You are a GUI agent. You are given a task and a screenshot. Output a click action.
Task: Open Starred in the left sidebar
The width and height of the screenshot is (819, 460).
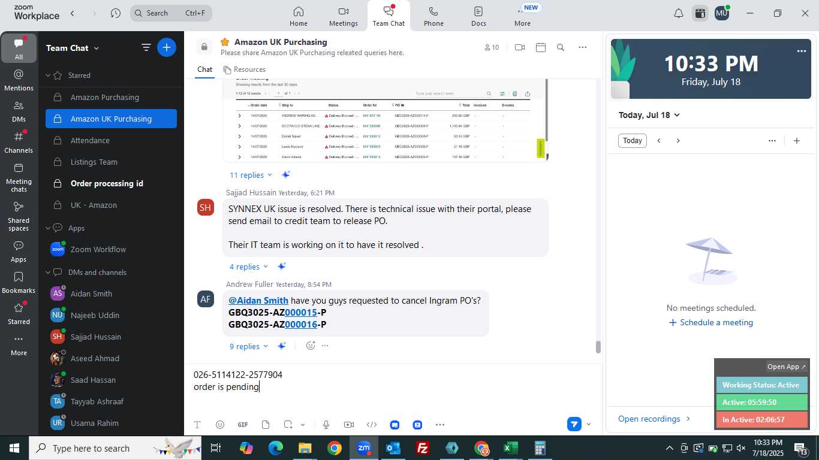pos(19,314)
